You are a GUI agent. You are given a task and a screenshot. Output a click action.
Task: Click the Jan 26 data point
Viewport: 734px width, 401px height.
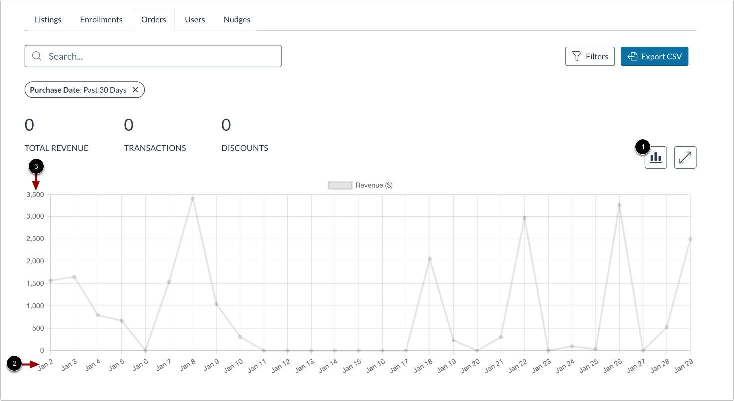pyautogui.click(x=619, y=205)
